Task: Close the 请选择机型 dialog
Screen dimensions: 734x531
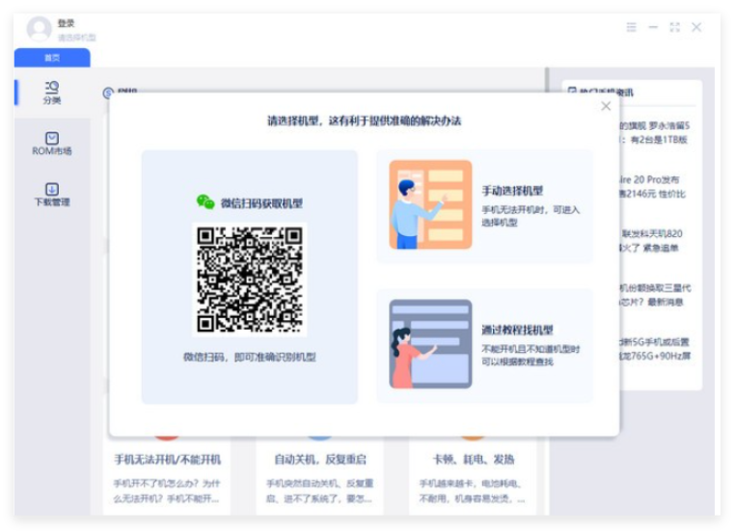Action: (606, 106)
